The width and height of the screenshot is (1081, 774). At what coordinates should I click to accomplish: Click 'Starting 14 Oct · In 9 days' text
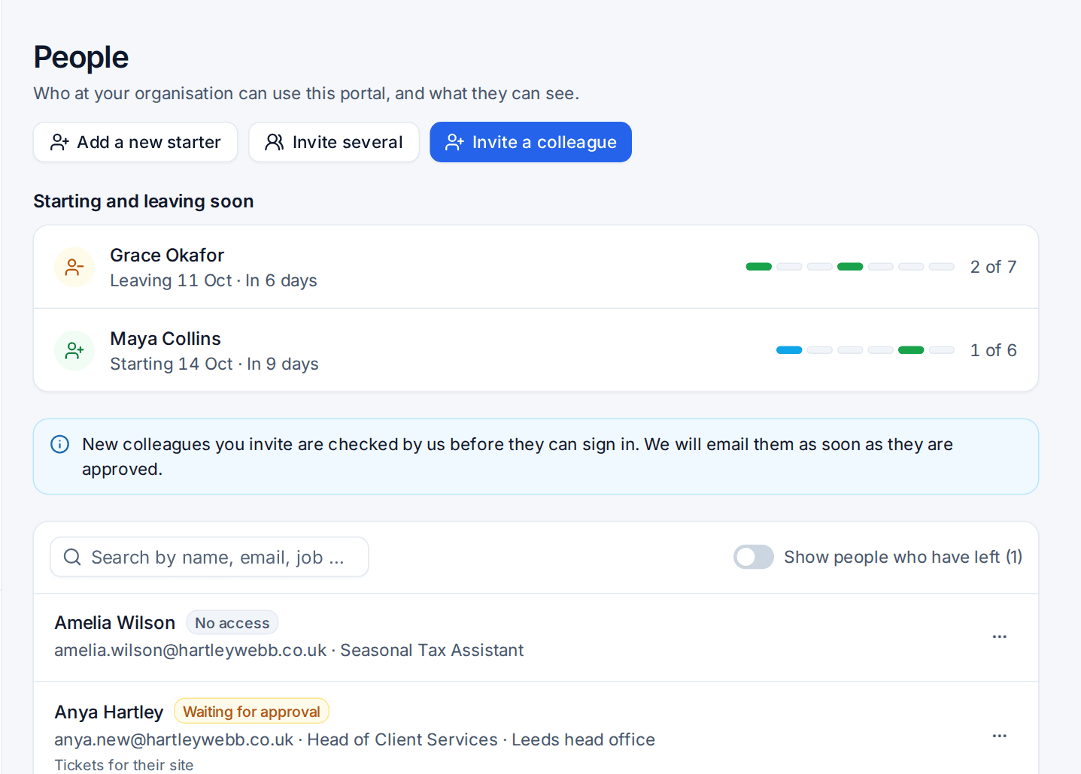214,364
